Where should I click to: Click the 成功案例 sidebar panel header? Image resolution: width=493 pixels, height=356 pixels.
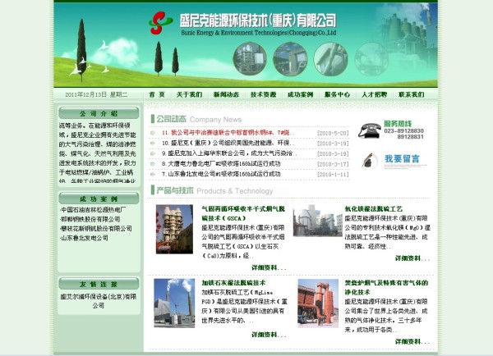(x=99, y=199)
